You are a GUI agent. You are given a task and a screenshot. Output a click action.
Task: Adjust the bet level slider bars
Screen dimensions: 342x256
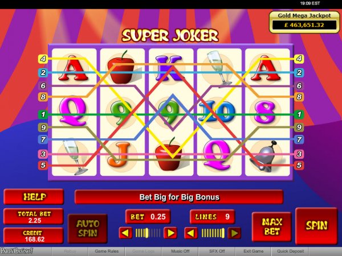pyautogui.click(x=148, y=233)
